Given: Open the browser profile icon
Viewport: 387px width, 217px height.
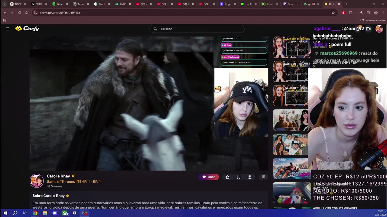Looking at the screenshot, I should click(376, 13).
